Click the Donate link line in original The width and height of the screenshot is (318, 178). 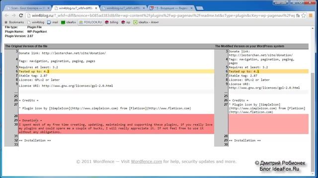pyautogui.click(x=62, y=53)
